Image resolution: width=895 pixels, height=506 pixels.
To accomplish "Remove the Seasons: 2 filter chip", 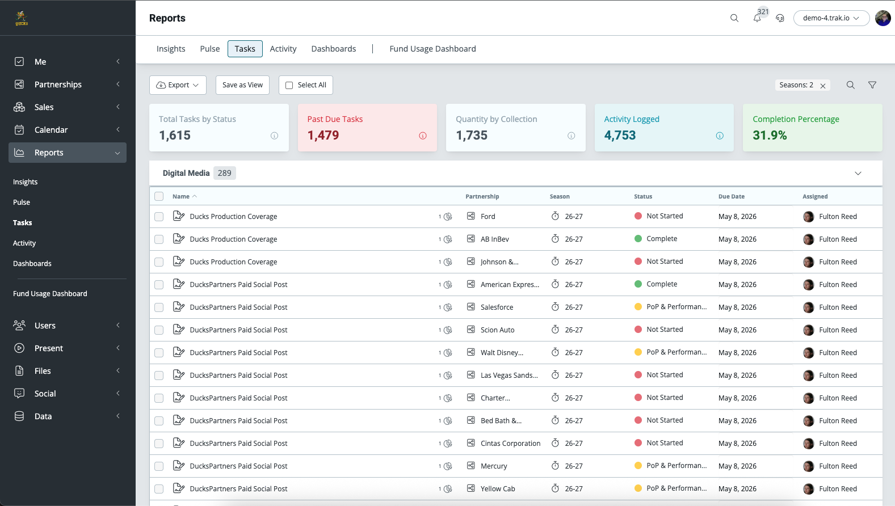I will tap(823, 86).
